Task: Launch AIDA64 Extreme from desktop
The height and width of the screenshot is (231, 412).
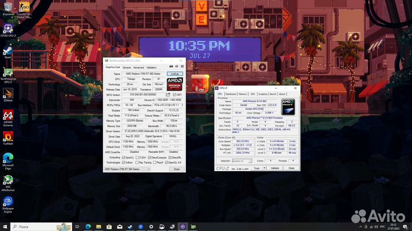Action: (x=8, y=116)
